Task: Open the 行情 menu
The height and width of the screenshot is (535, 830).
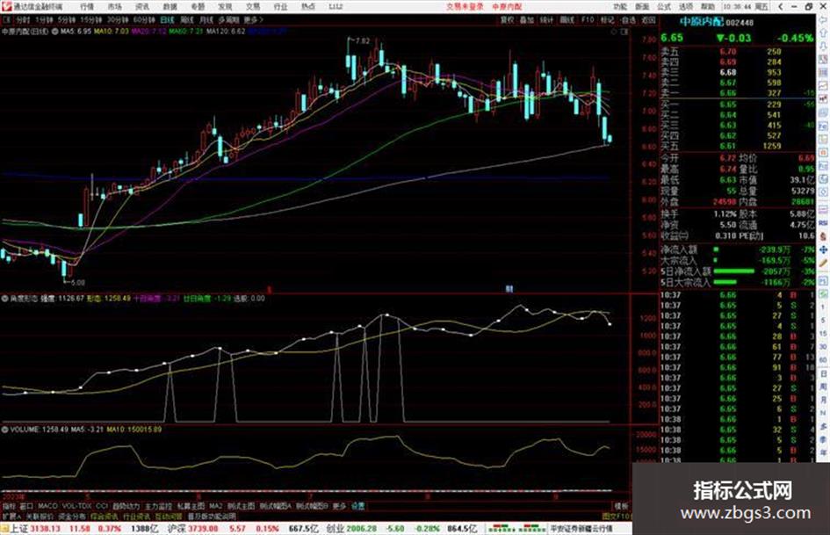Action: 87,6
